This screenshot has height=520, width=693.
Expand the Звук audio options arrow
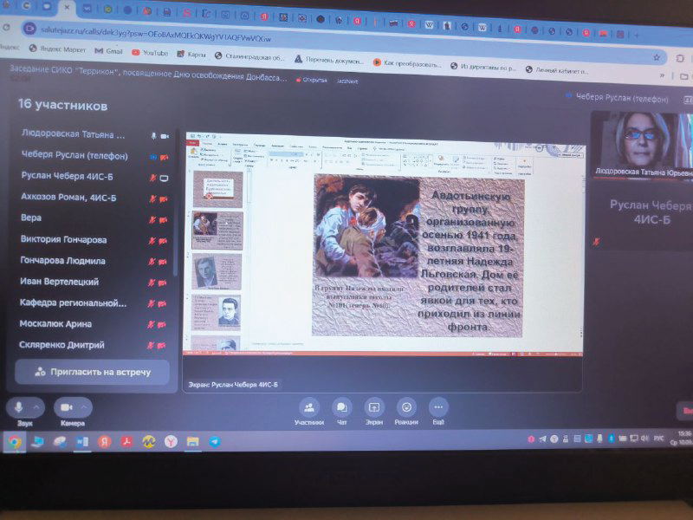click(x=36, y=406)
